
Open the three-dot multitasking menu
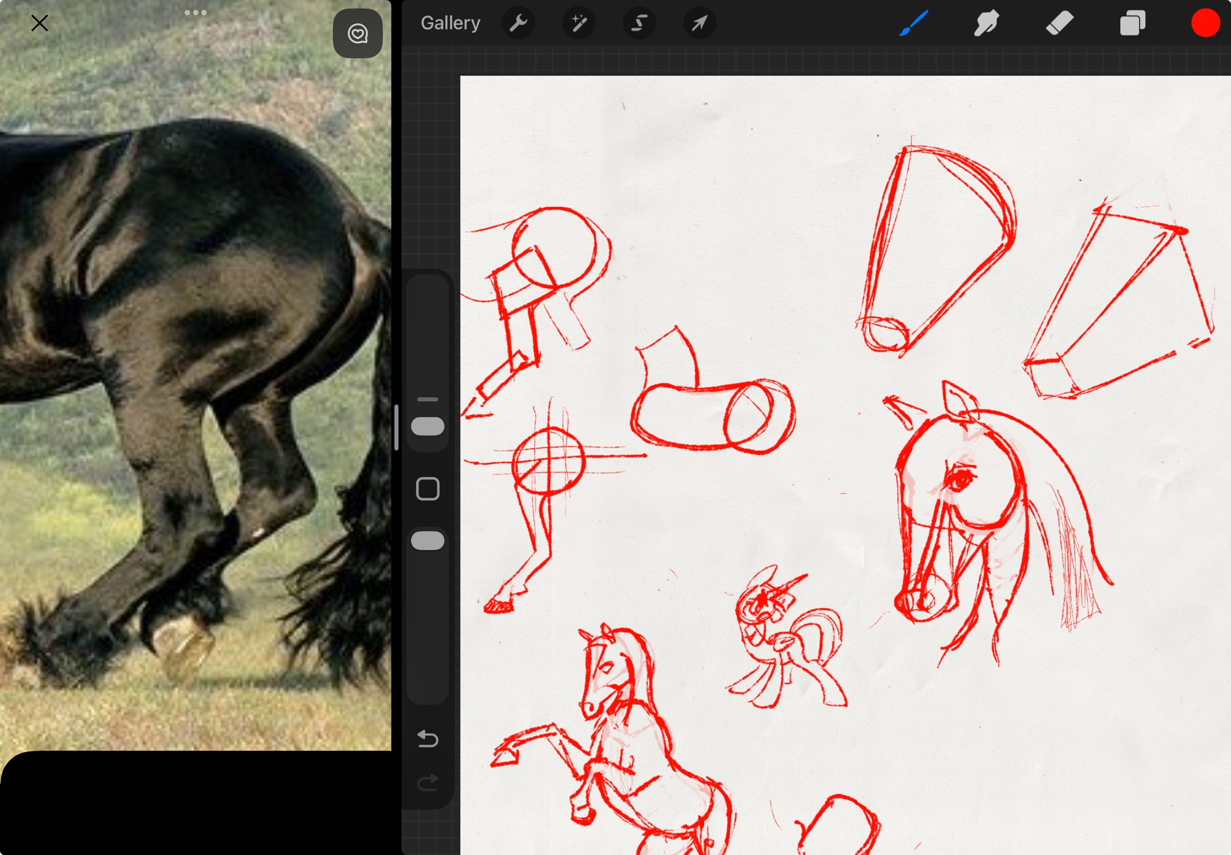point(195,12)
